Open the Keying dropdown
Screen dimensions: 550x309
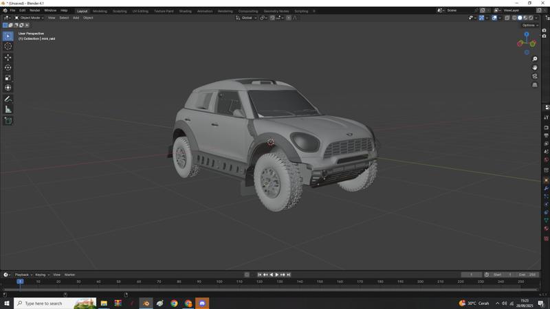42,275
